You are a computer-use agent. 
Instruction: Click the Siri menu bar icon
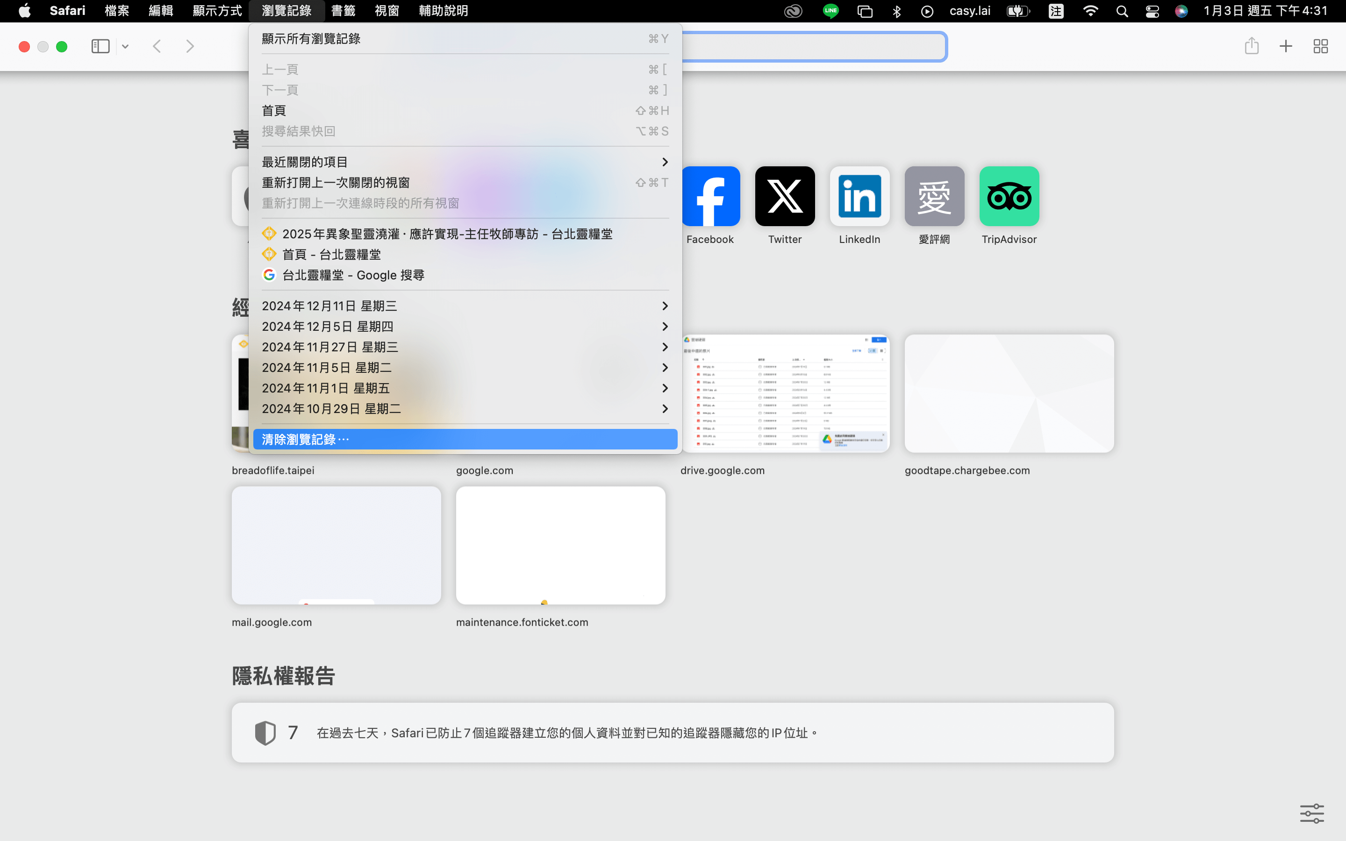click(1181, 11)
